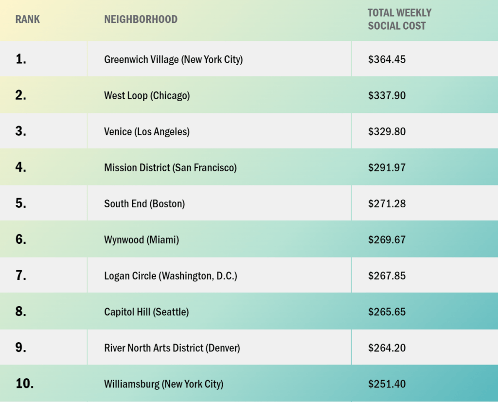Select Logan Circle (Washington, D.C.) row
The width and height of the screenshot is (498, 402).
click(171, 276)
